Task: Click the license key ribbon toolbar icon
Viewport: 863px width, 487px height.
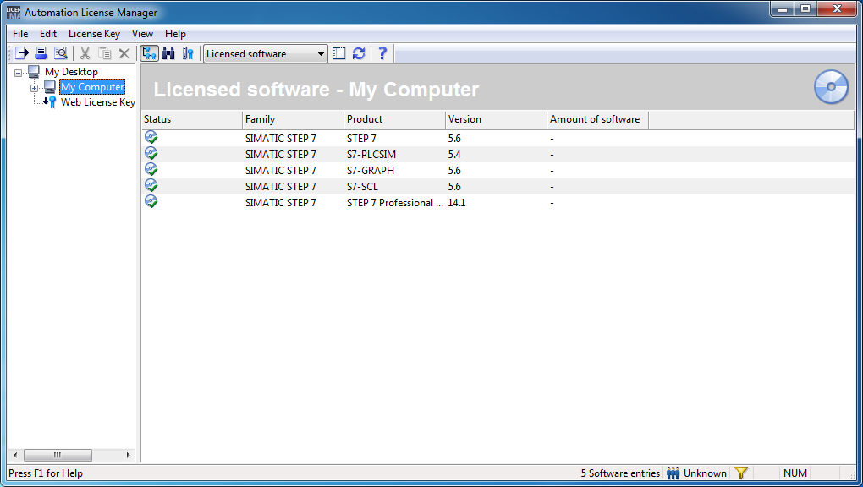Action: (x=188, y=53)
